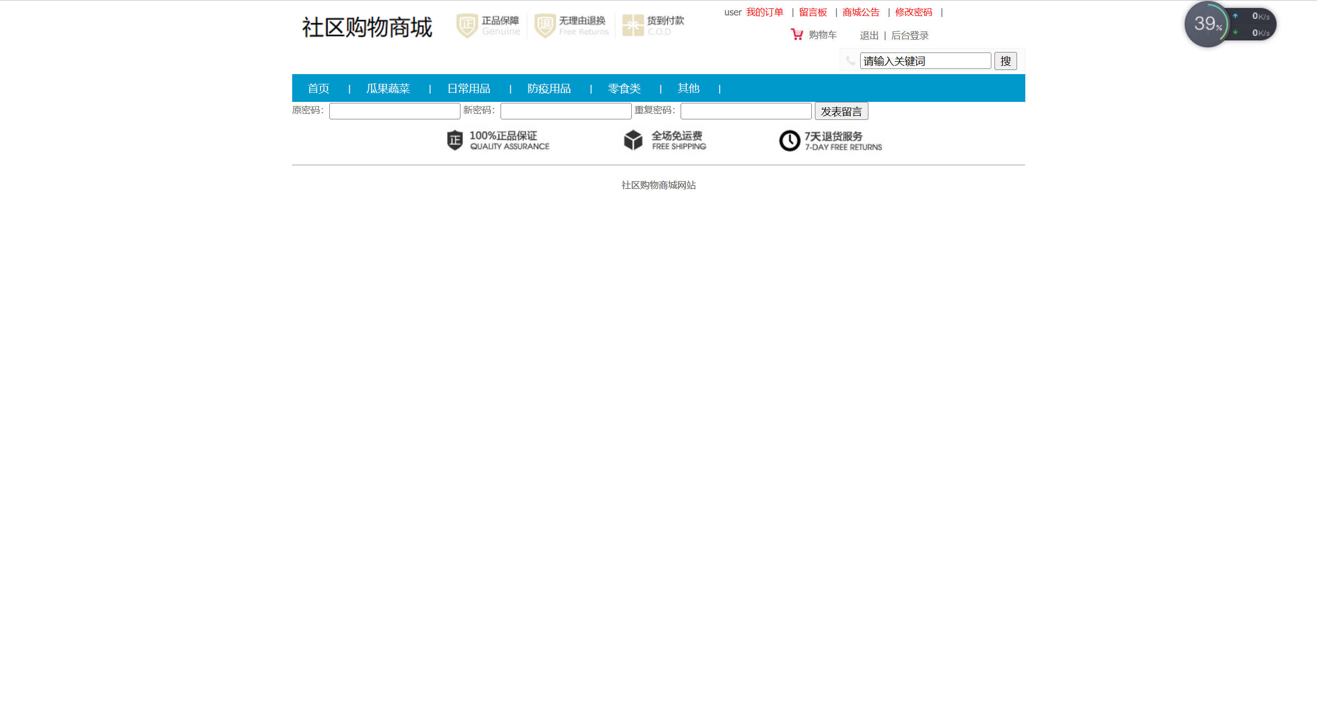The image size is (1317, 707).
Task: Open 我的订单 to view orders
Action: tap(765, 12)
